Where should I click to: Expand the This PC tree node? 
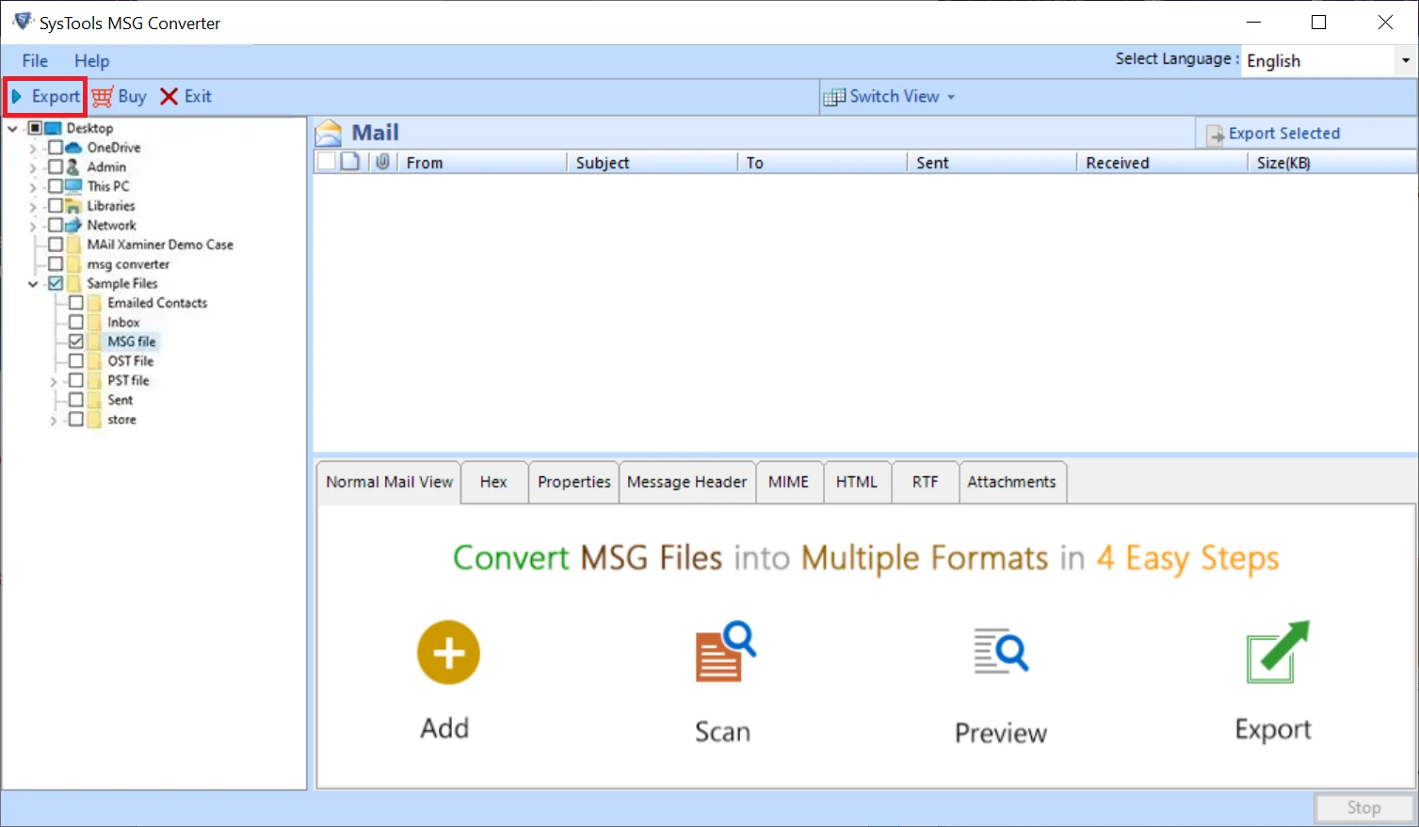[x=33, y=186]
